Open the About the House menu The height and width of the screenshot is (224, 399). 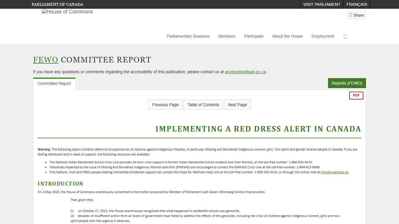pyautogui.click(x=287, y=36)
